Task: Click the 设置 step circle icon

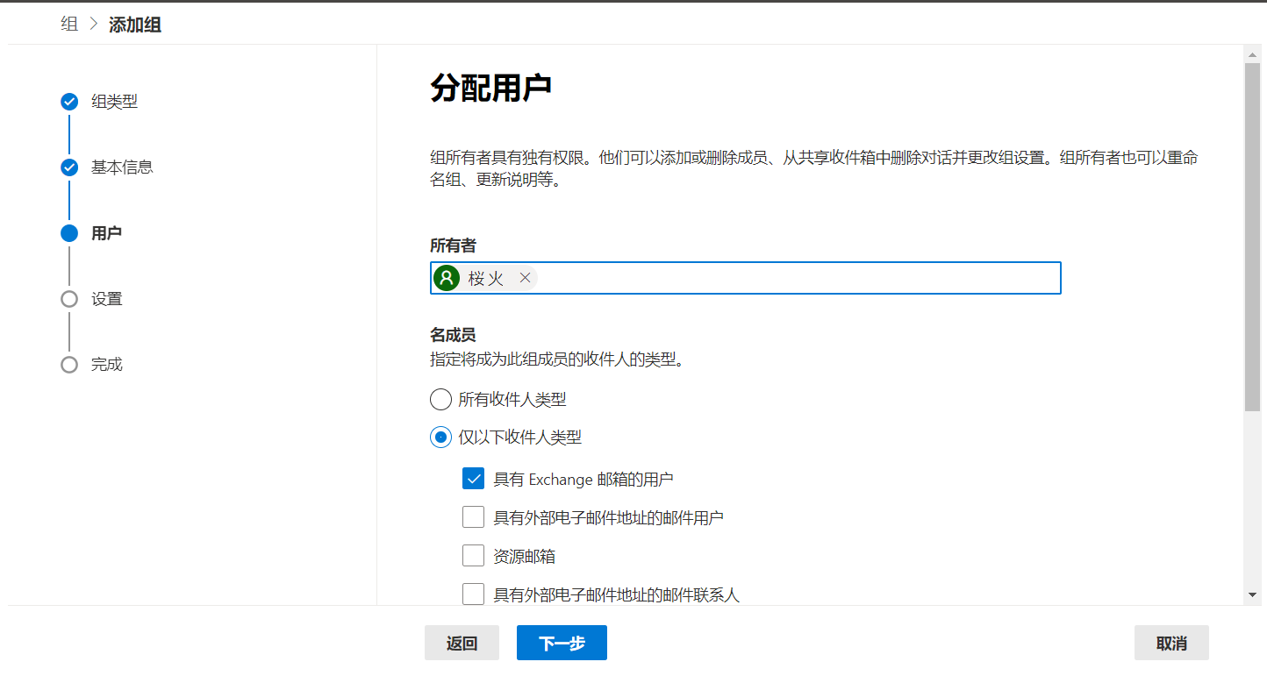Action: pyautogui.click(x=69, y=299)
